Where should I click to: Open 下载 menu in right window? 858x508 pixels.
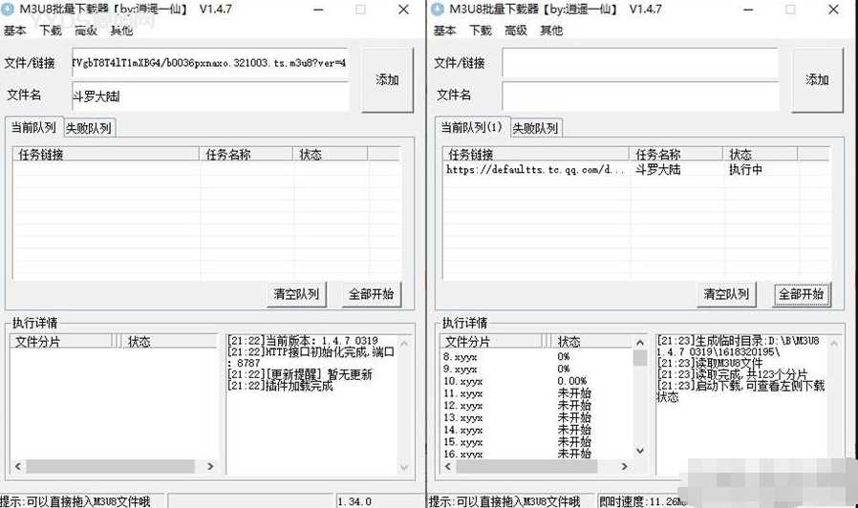click(x=481, y=31)
